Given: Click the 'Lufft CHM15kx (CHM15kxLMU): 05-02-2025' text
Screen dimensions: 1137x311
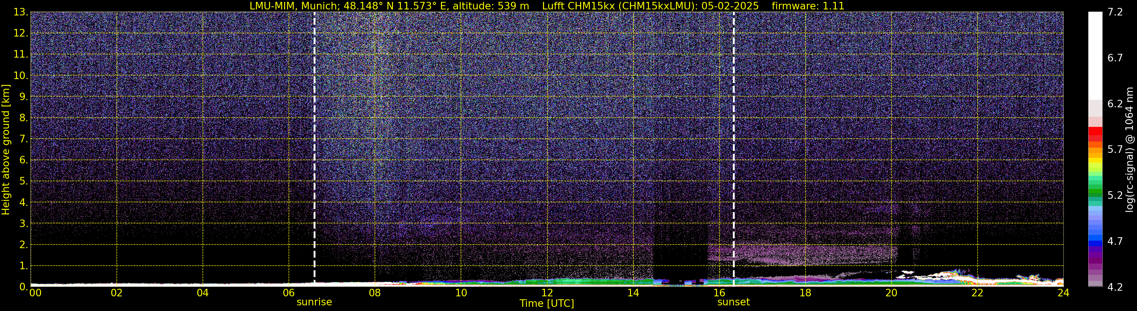Looking at the screenshot, I should tap(650, 6).
